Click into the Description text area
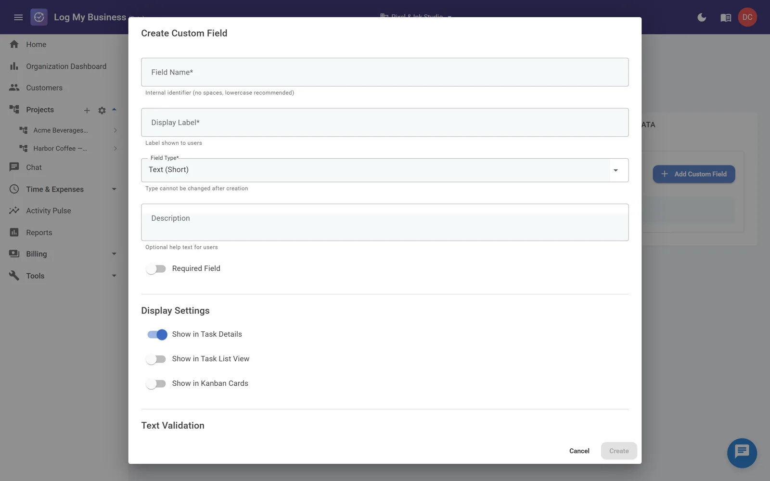Viewport: 770px width, 481px height. [x=385, y=222]
